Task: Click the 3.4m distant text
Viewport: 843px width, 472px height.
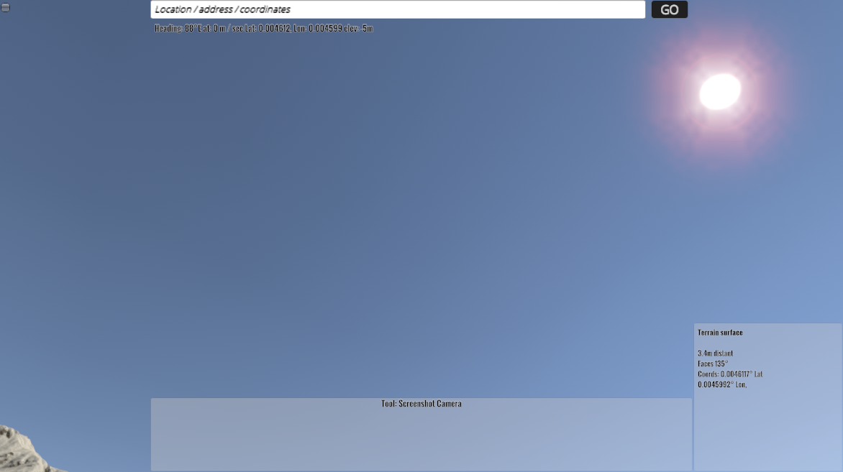Action: coord(715,353)
